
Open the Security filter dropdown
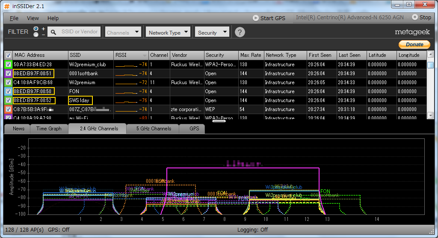pos(212,32)
